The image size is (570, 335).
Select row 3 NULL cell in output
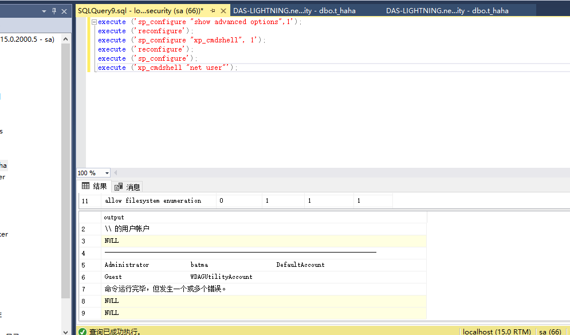point(264,241)
